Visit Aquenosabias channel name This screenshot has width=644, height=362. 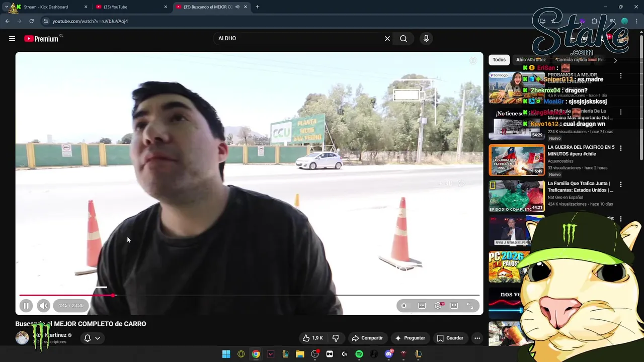point(560,161)
